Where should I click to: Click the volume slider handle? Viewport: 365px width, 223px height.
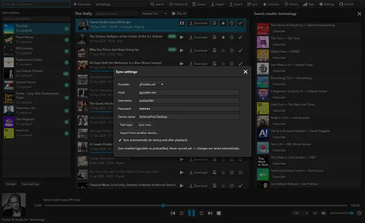352,213
